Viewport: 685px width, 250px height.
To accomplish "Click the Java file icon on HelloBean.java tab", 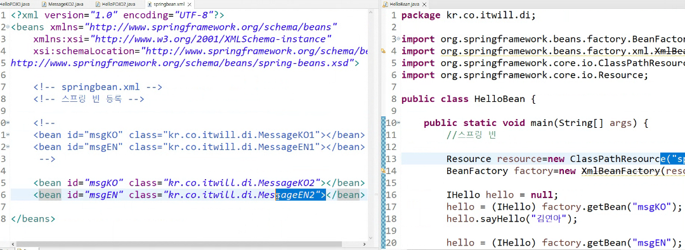I will 385,4.
